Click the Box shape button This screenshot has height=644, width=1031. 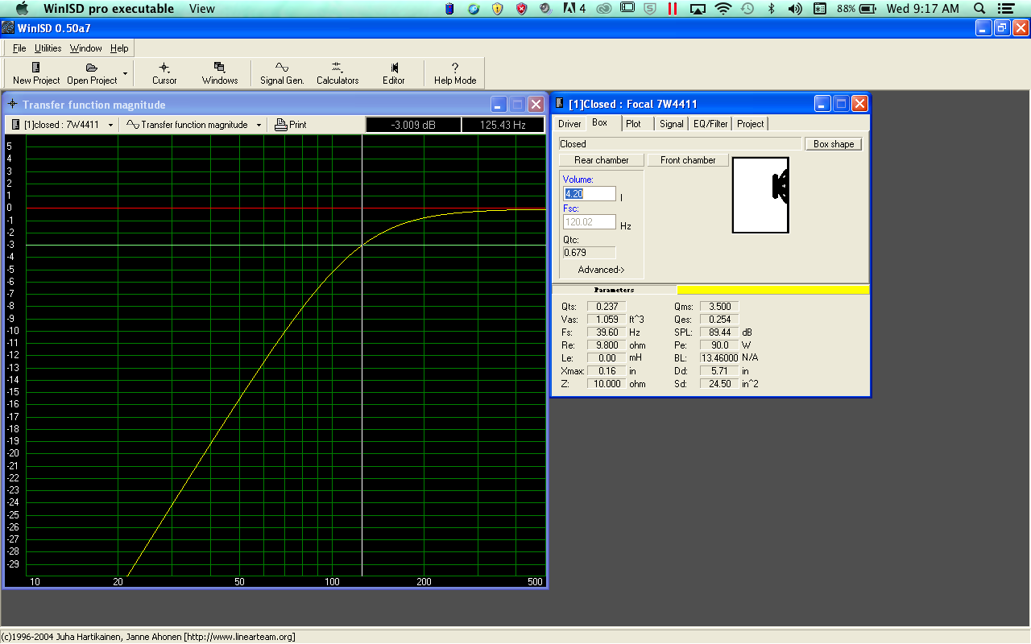coord(834,144)
